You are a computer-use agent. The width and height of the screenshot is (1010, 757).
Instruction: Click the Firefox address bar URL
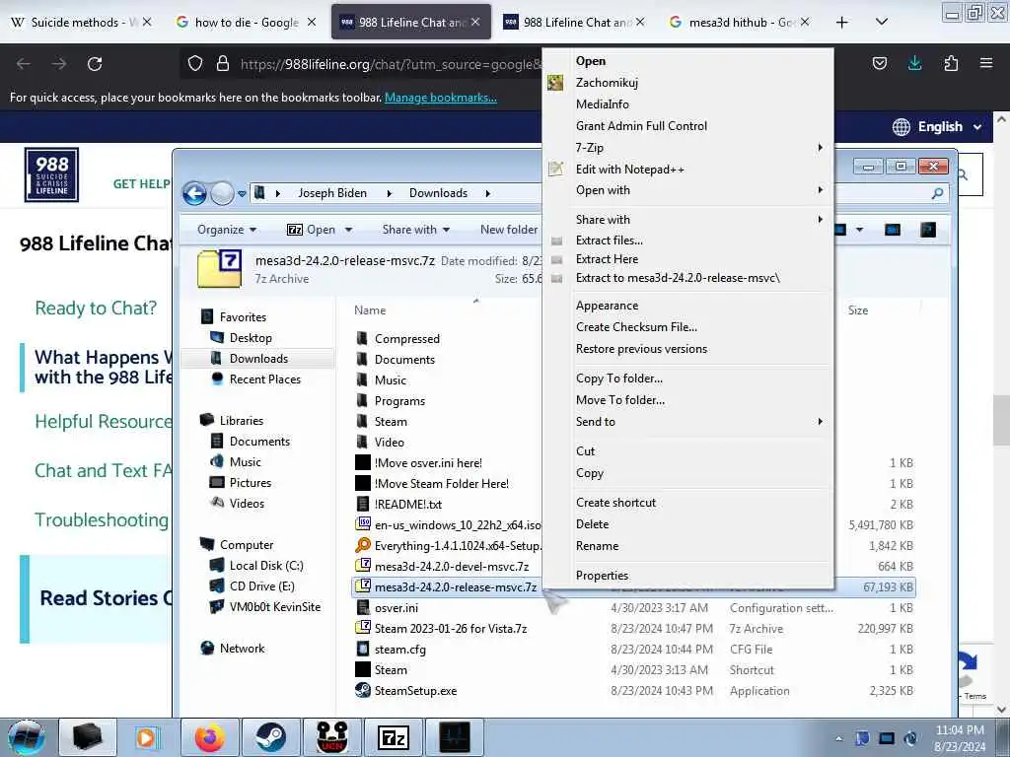point(390,64)
